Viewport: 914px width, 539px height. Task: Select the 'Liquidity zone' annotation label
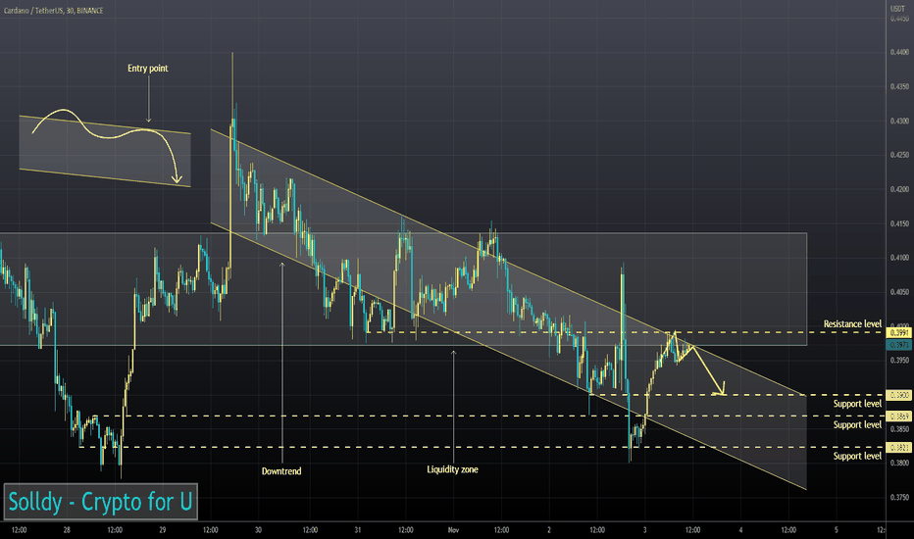tap(452, 469)
